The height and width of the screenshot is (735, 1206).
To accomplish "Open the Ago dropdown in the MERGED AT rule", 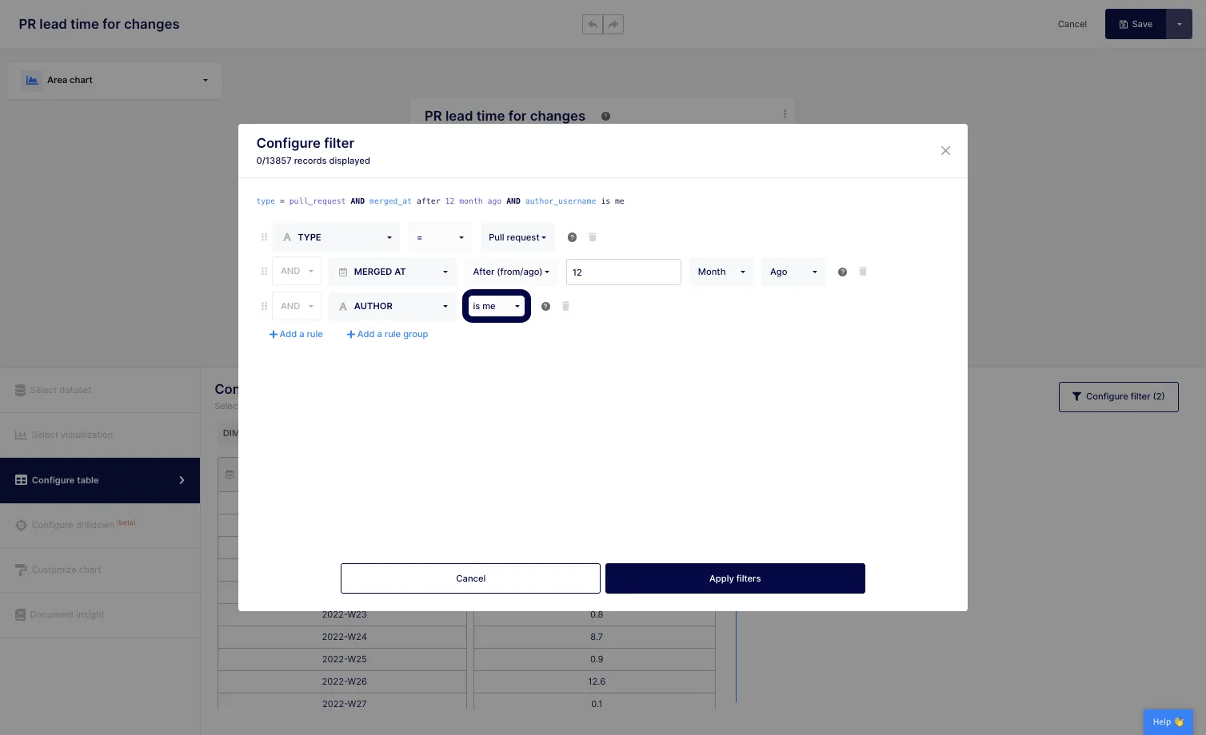I will point(793,272).
